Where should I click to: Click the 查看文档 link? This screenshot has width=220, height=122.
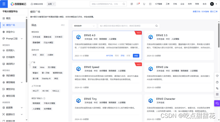pos(196,11)
